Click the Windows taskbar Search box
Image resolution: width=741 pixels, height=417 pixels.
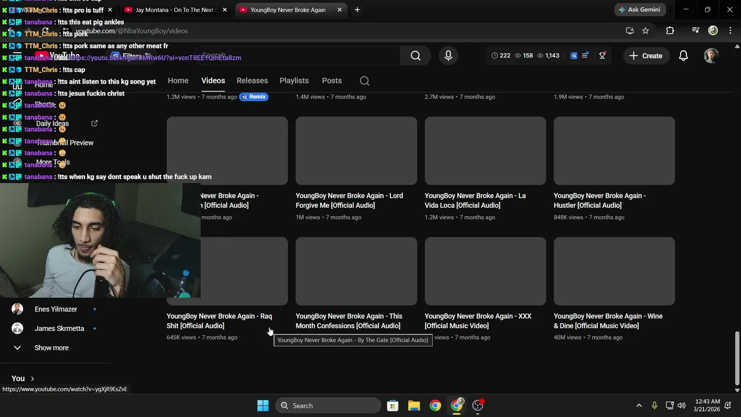pyautogui.click(x=328, y=405)
